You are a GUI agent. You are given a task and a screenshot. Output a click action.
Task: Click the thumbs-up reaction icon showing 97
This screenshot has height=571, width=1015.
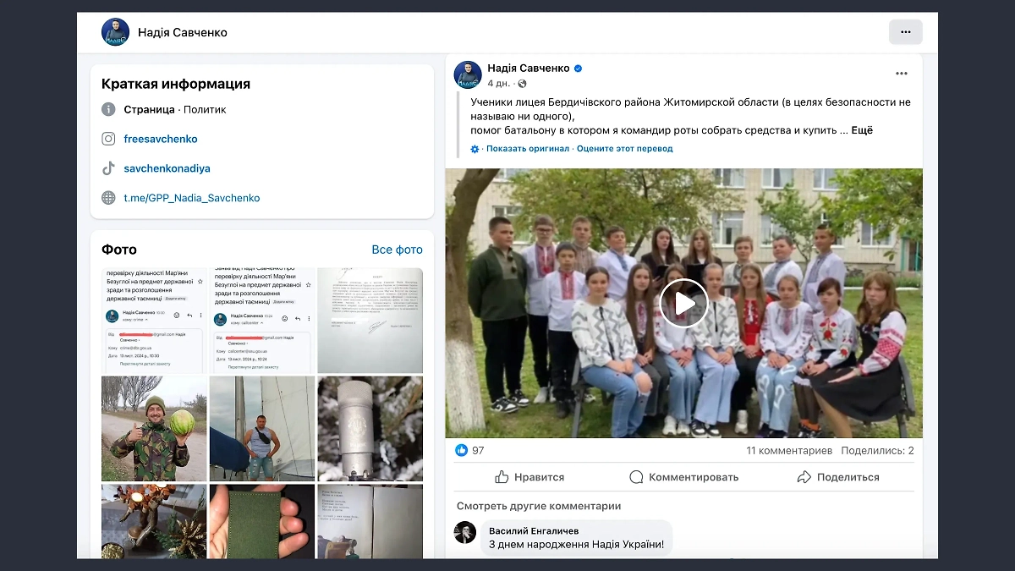tap(462, 450)
